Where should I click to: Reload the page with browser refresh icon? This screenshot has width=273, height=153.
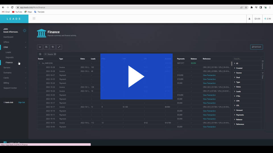[12, 7]
